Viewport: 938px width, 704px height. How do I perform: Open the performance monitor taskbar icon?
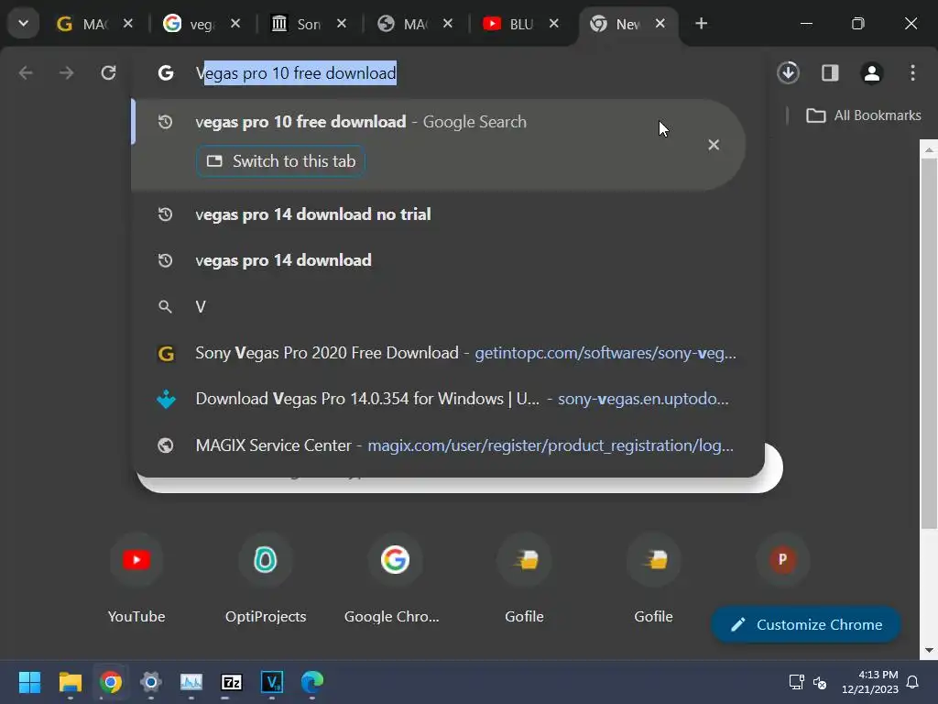click(191, 682)
